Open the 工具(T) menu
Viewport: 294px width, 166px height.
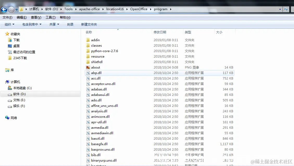click(51, 17)
